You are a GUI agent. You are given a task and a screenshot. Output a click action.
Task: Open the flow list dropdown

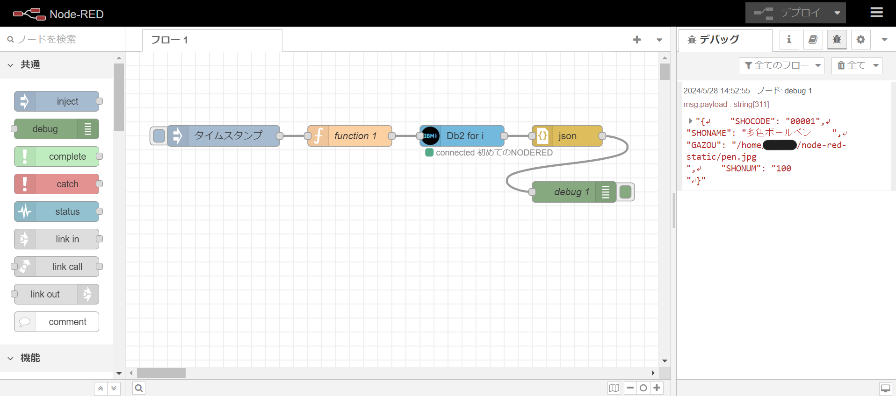(x=659, y=40)
